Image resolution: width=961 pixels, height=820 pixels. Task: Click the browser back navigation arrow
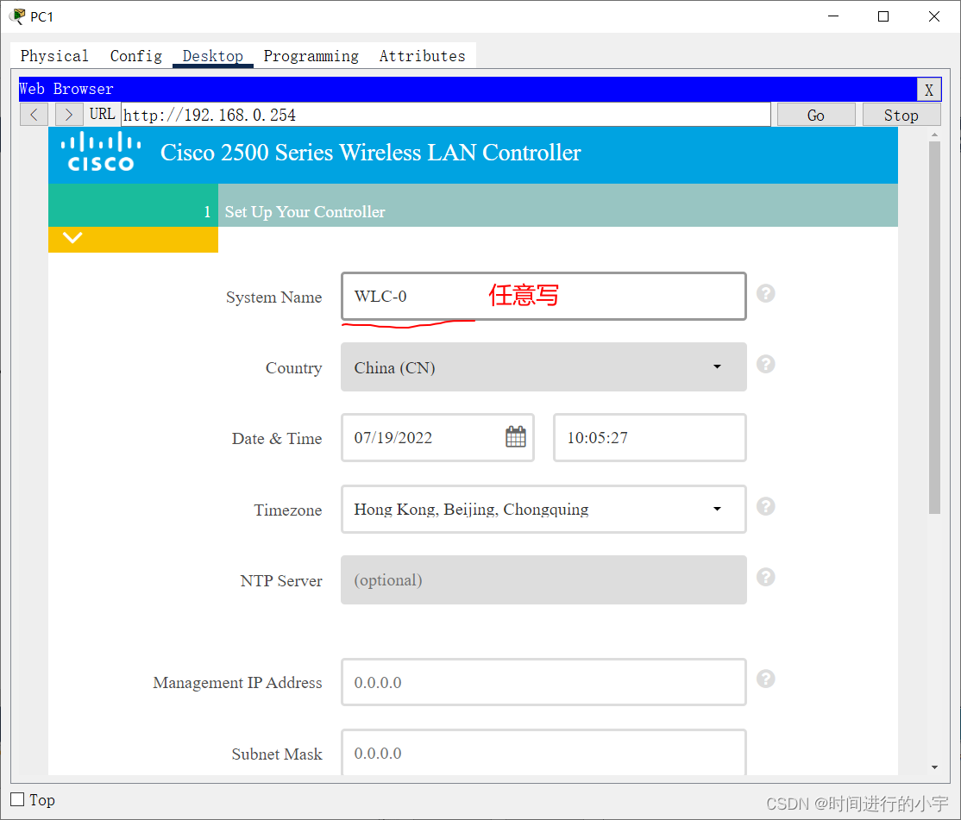[x=33, y=114]
